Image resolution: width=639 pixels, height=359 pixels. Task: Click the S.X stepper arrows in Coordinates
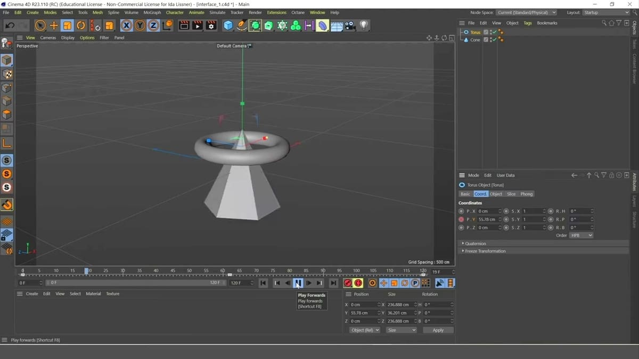(x=544, y=211)
